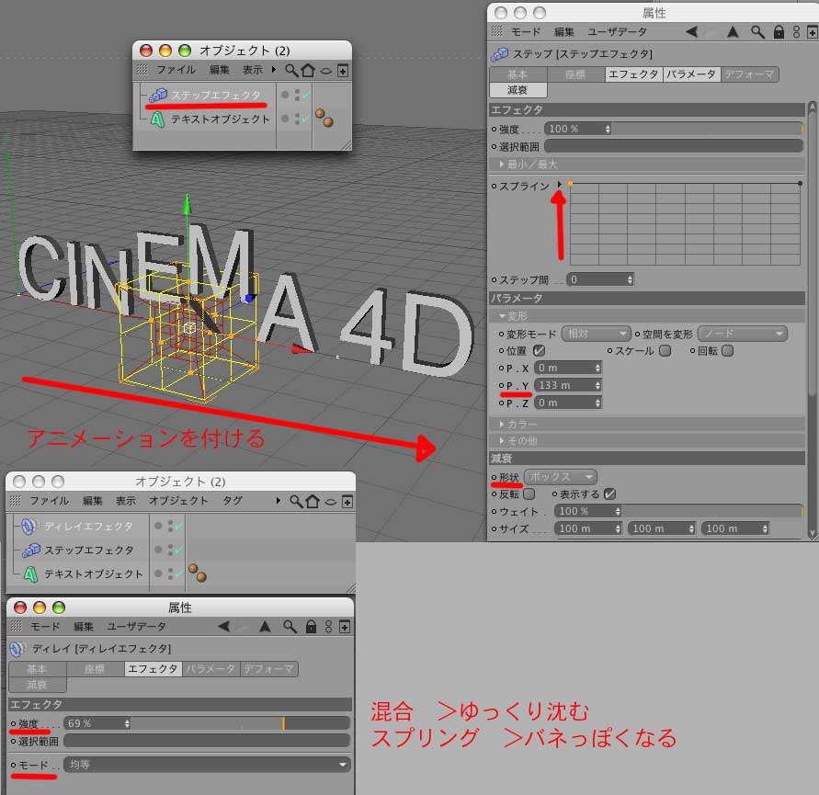Switch to パラメータ tab in step attributes

point(691,74)
